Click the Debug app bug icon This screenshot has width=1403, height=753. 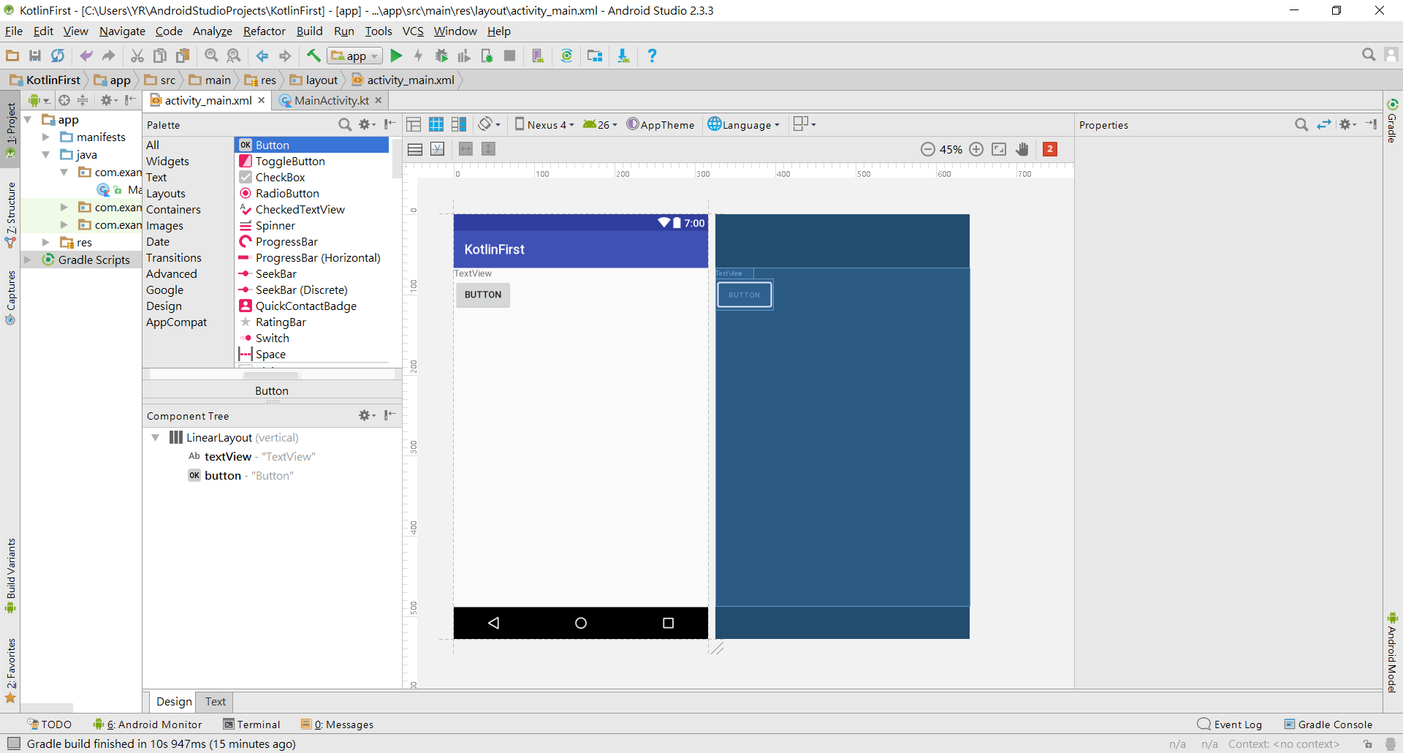pos(441,56)
